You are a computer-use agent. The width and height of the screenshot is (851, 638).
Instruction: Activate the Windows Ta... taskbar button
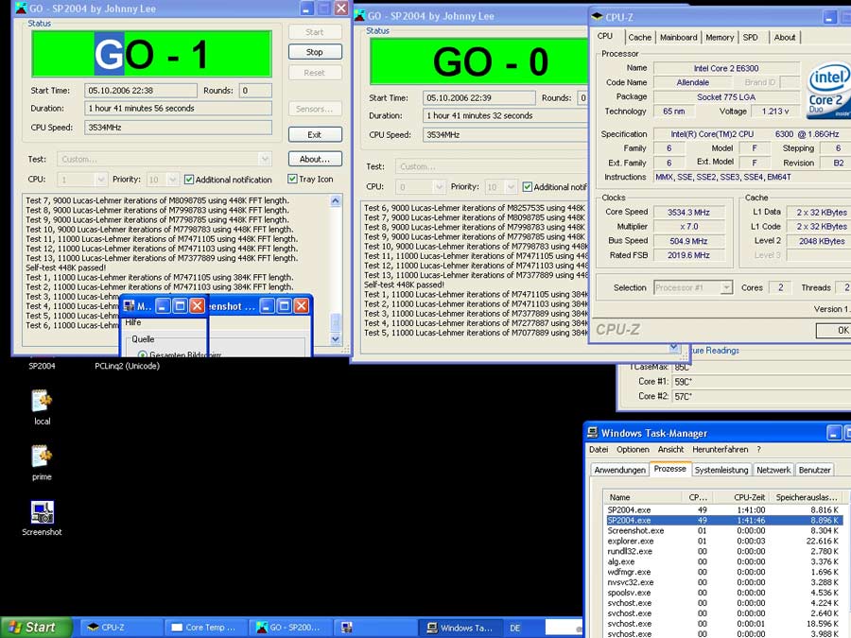(x=460, y=628)
